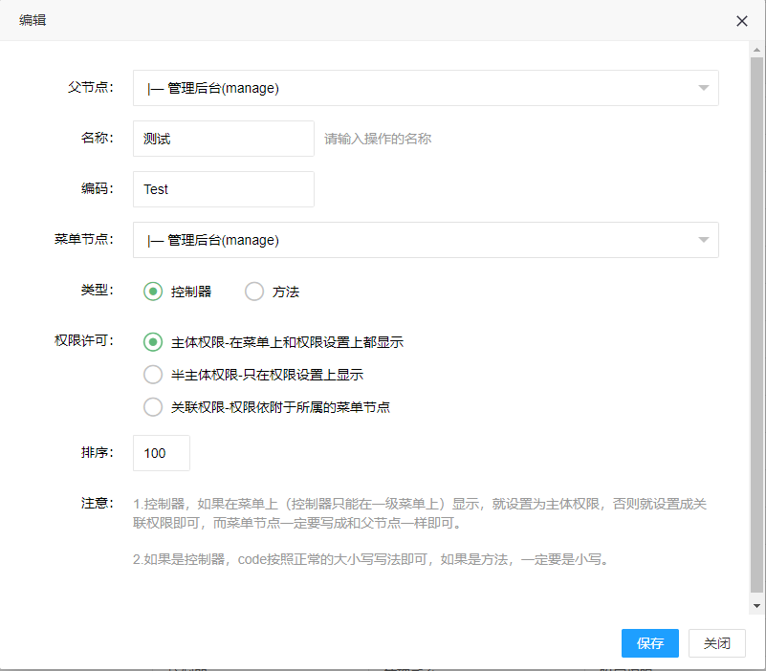
Task: Focus the 编码 input containing Test
Action: [223, 189]
